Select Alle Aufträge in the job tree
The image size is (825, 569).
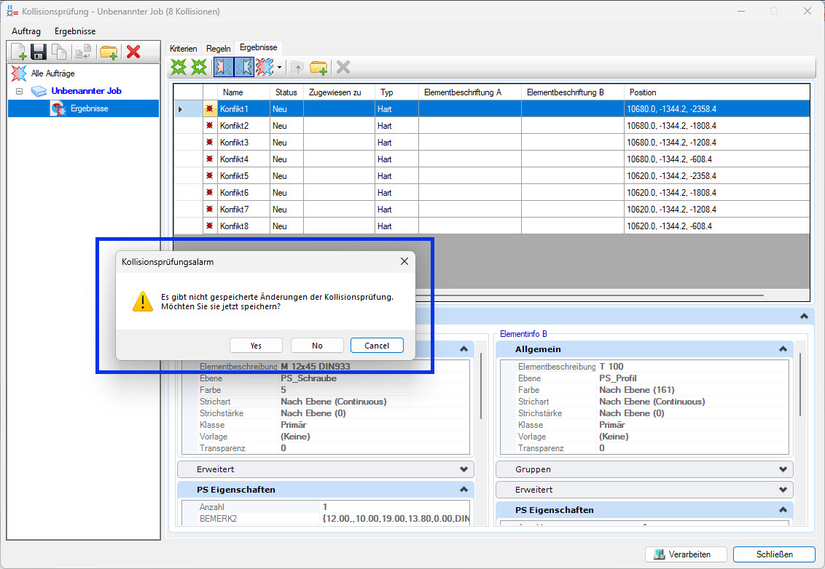[52, 73]
